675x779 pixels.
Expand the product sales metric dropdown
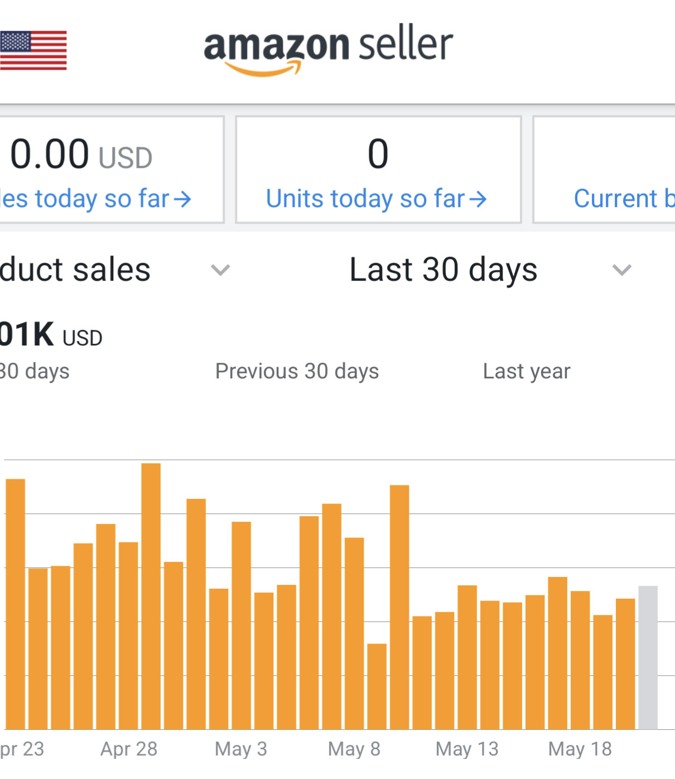coord(220,271)
